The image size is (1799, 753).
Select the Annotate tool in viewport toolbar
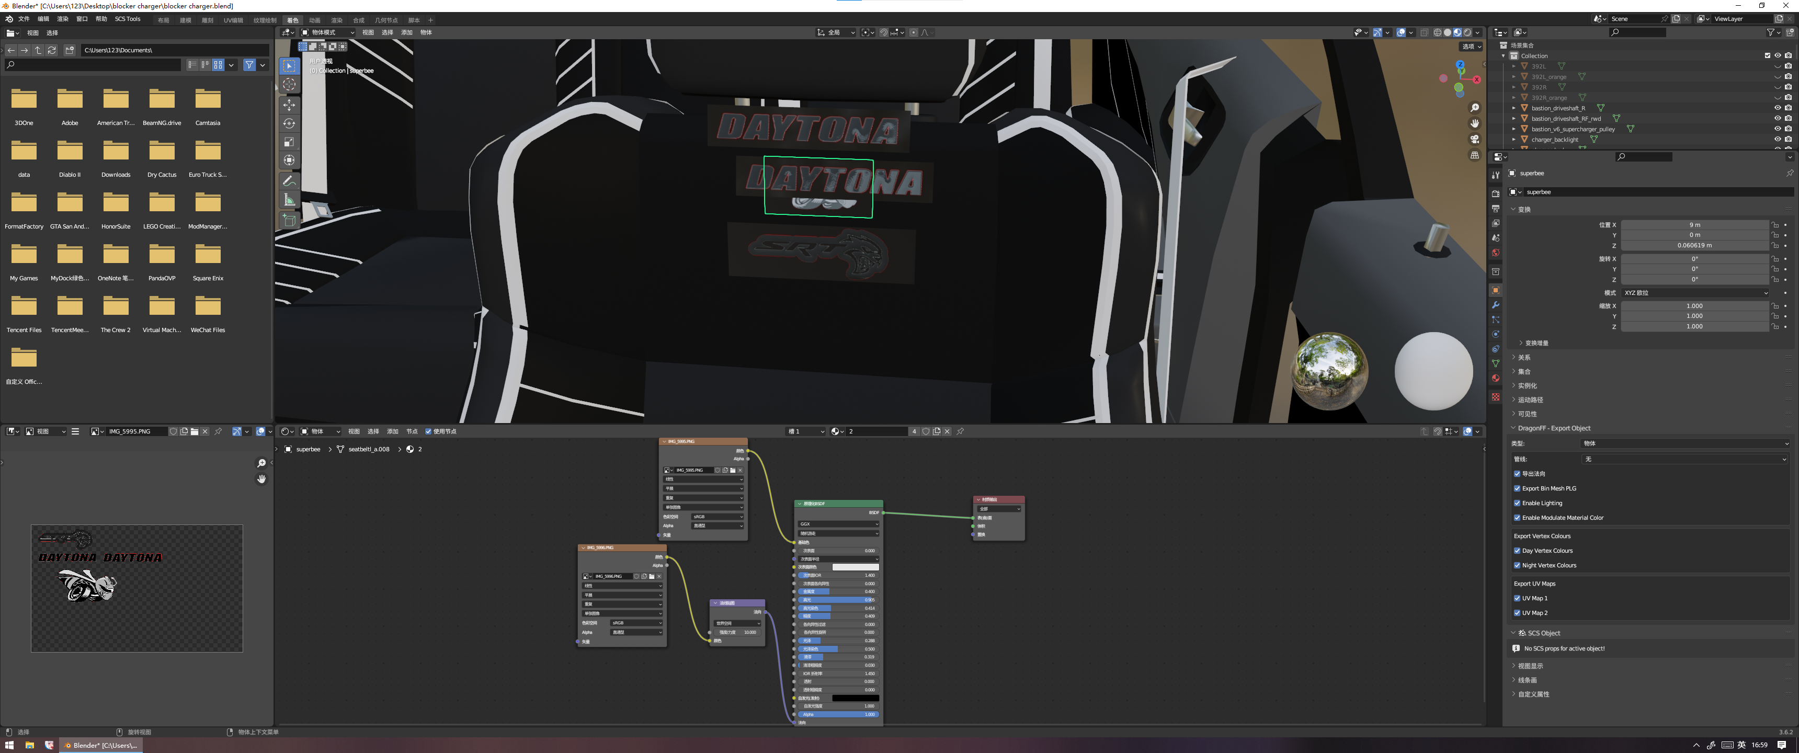point(289,181)
